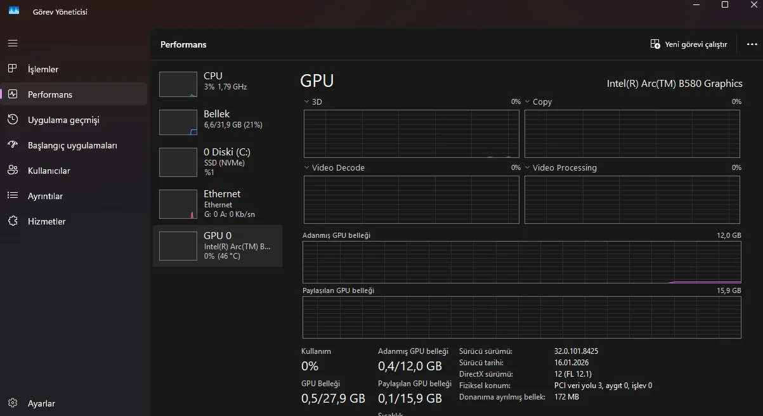Click the Intel(R) Arc(TM) B580 Graphics title
Image resolution: width=763 pixels, height=416 pixels.
point(674,83)
